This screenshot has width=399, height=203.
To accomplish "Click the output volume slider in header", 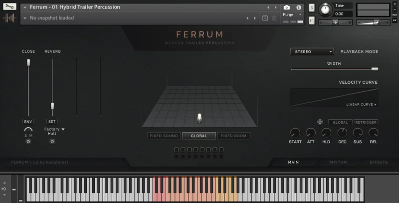I will click(x=373, y=22).
